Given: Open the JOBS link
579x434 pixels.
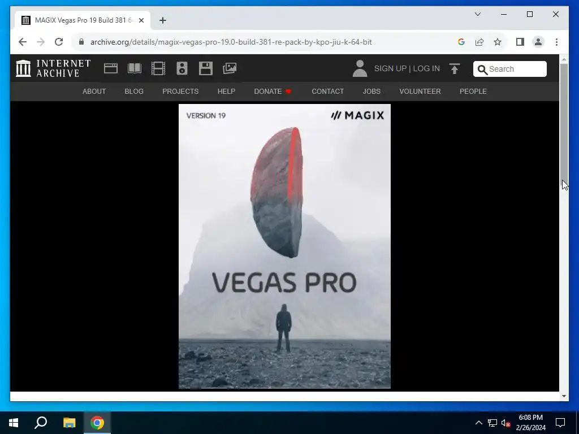Looking at the screenshot, I should point(371,92).
